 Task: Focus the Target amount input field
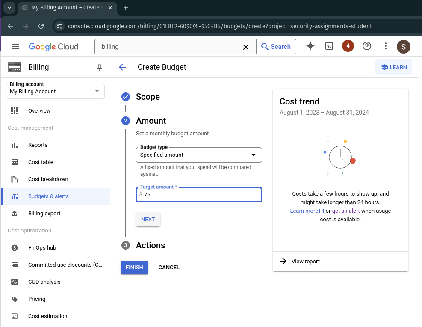[199, 195]
